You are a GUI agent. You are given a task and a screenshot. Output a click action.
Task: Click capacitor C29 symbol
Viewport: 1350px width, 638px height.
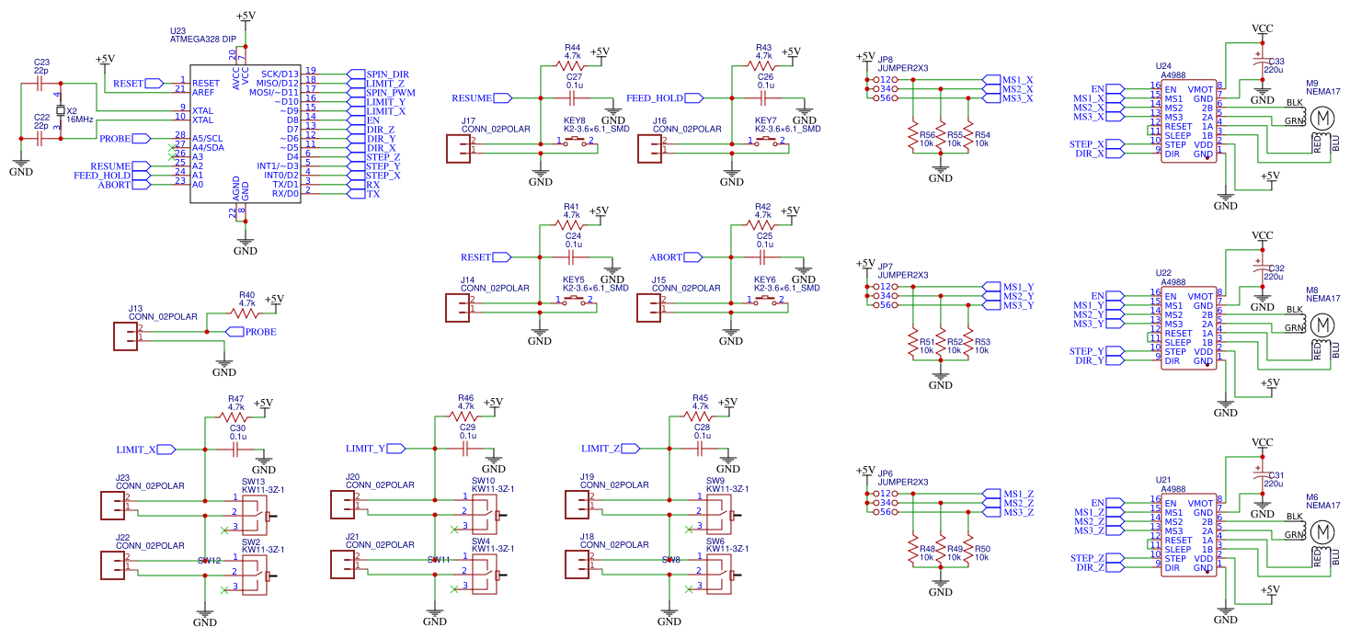pos(466,448)
